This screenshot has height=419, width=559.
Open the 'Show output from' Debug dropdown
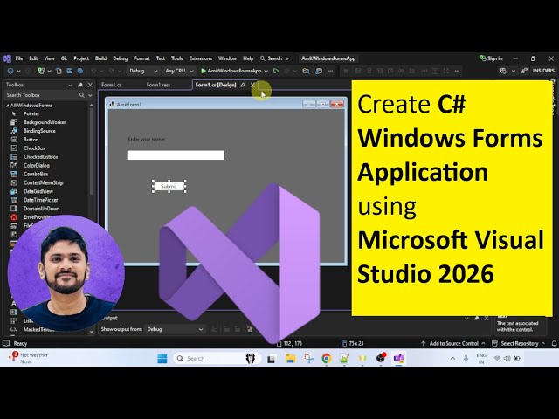point(175,329)
